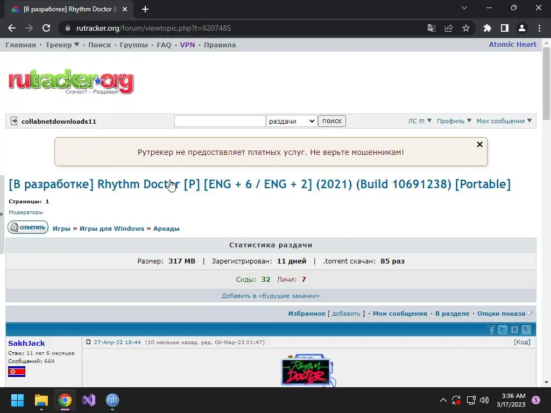551x413 pixels.
Task: Reload the rutracker page
Action: 46,28
